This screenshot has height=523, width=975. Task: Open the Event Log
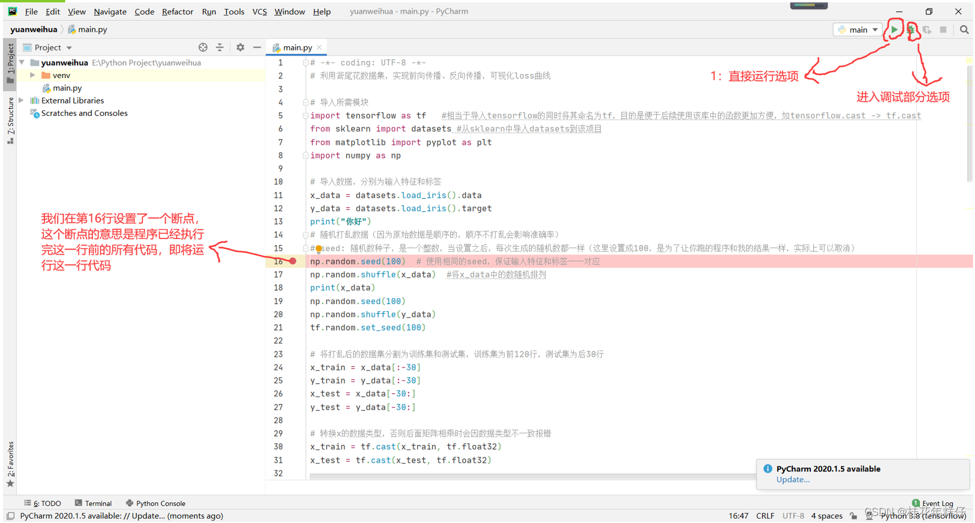click(933, 503)
